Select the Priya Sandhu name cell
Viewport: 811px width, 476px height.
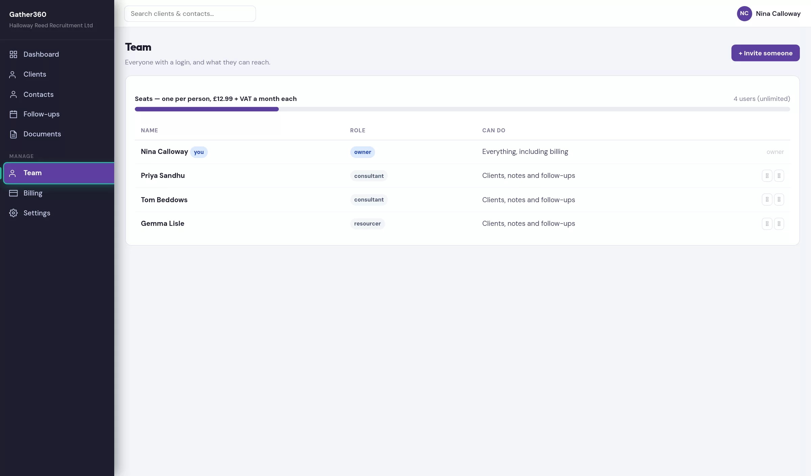[x=163, y=176]
